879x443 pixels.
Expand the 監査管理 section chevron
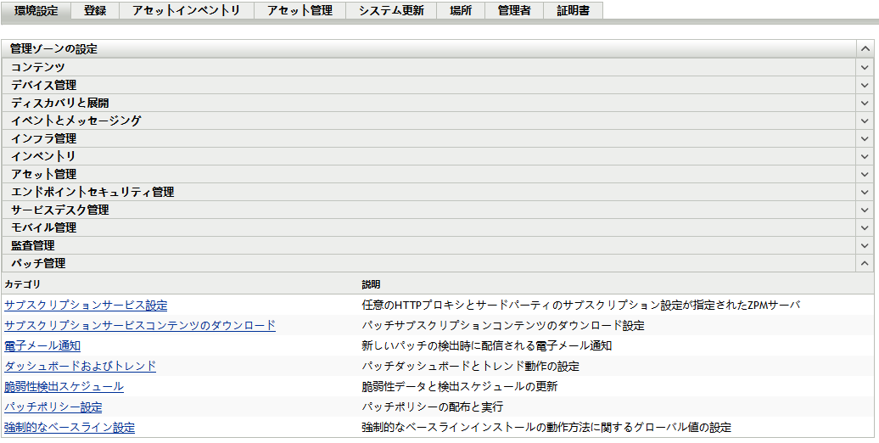click(865, 245)
